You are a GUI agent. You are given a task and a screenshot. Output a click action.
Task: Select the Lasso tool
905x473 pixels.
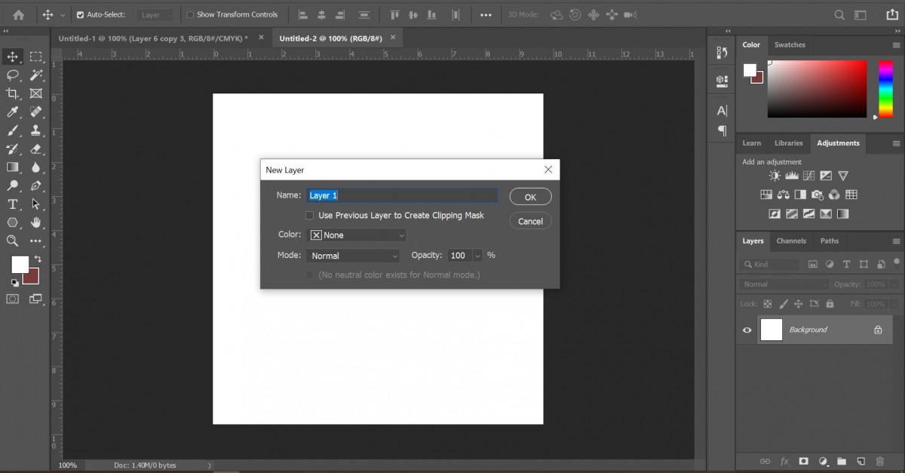pyautogui.click(x=12, y=75)
